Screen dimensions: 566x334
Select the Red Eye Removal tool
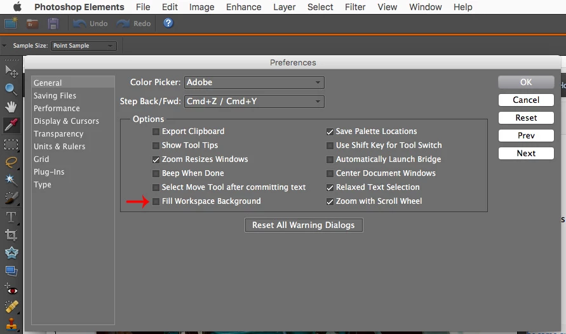click(x=11, y=290)
